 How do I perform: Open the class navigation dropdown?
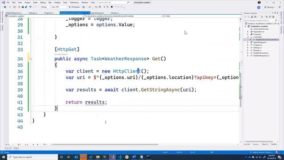123,16
